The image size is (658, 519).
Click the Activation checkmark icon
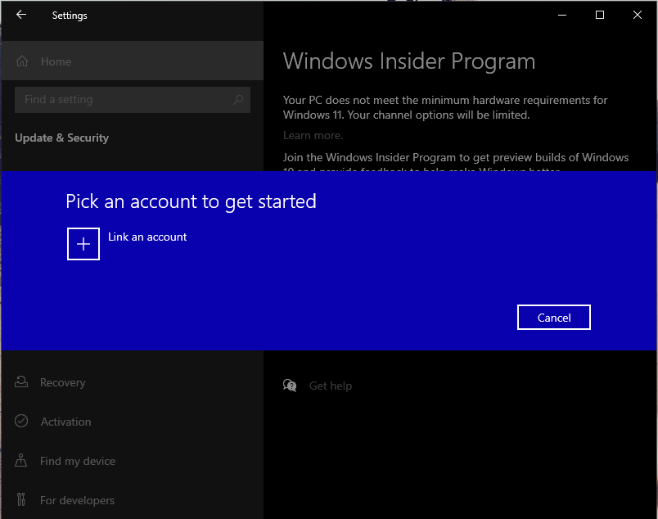21,421
